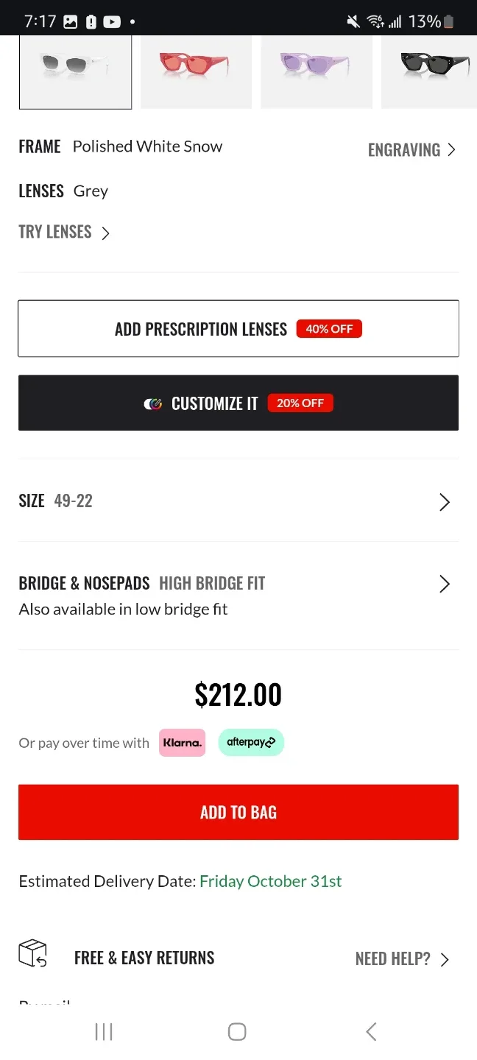This screenshot has width=477, height=1060.
Task: Open the Need Help link
Action: [x=402, y=958]
